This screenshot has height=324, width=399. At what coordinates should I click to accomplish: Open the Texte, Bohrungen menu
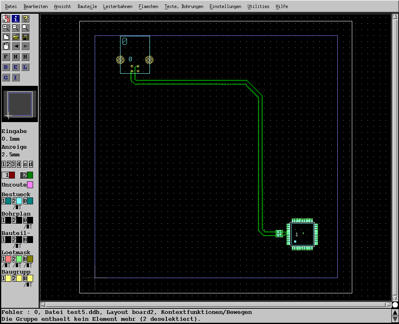(x=184, y=6)
